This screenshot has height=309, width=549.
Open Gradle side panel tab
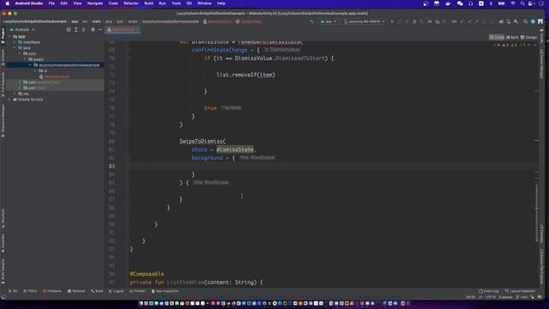(x=541, y=36)
